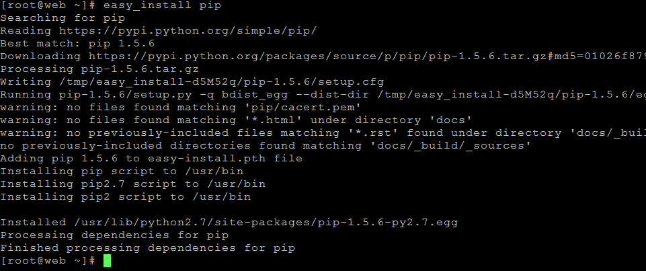This screenshot has width=646, height=271.
Task: Click the 'pip/cacert.pem' warning text
Action: click(x=318, y=108)
